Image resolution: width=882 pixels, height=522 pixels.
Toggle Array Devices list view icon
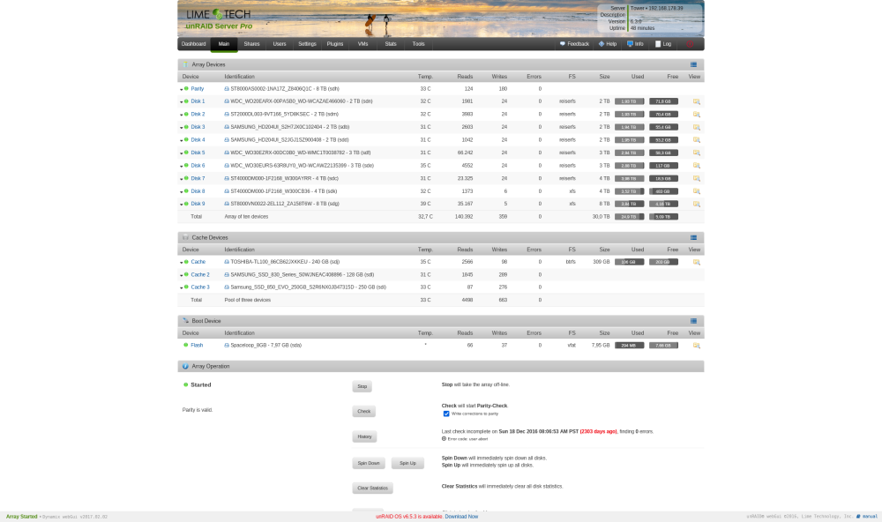point(693,64)
